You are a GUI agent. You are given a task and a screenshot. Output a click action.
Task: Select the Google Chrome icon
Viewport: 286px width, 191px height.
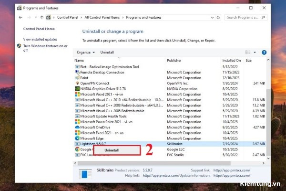tap(77, 149)
